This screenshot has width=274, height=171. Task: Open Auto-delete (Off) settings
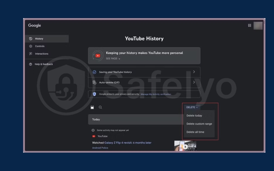coord(144,82)
